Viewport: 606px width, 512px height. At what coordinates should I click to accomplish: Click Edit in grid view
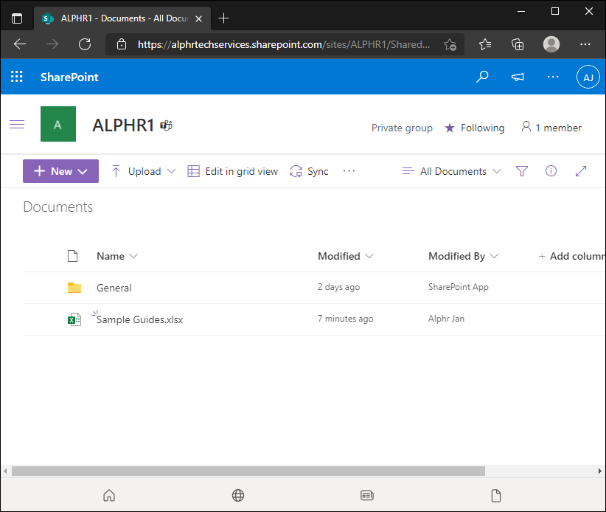(233, 171)
